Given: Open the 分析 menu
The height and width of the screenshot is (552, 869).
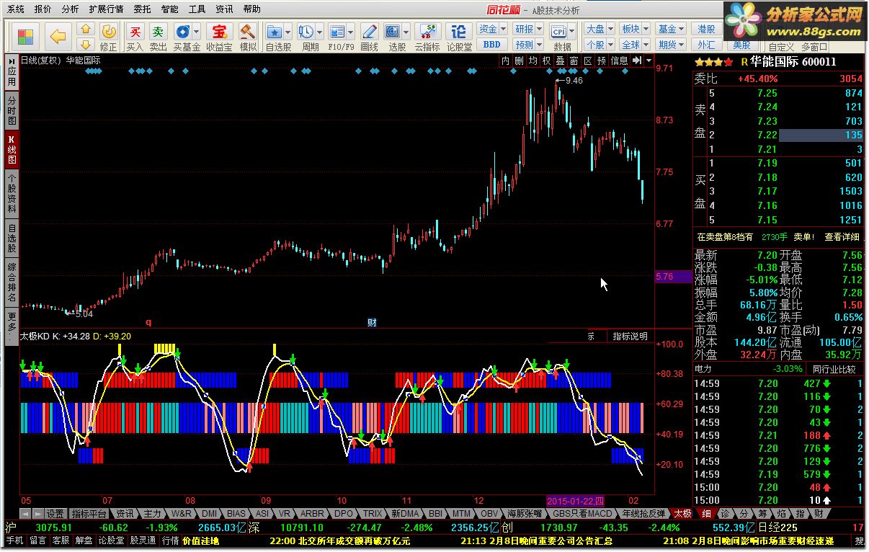Looking at the screenshot, I should tap(71, 9).
